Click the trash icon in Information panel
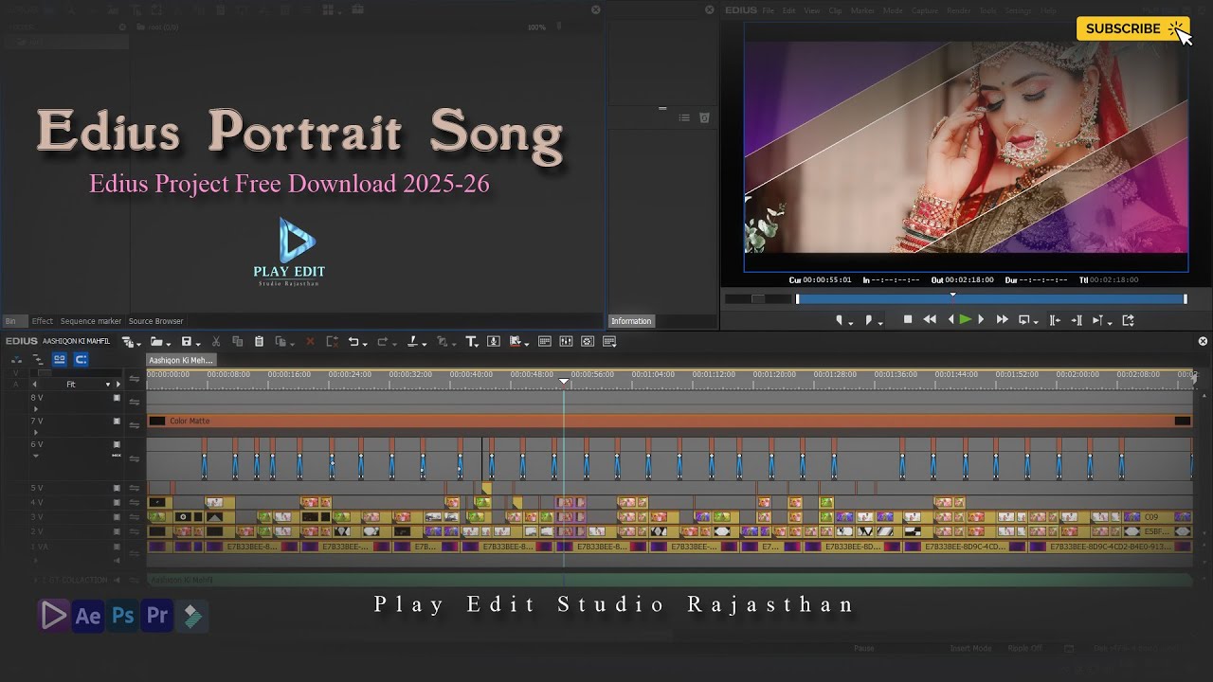This screenshot has height=682, width=1213. pyautogui.click(x=704, y=117)
